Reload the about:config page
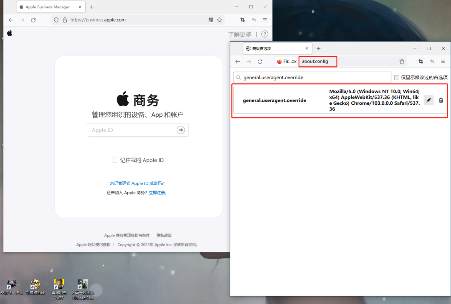451x304 pixels. click(x=260, y=61)
